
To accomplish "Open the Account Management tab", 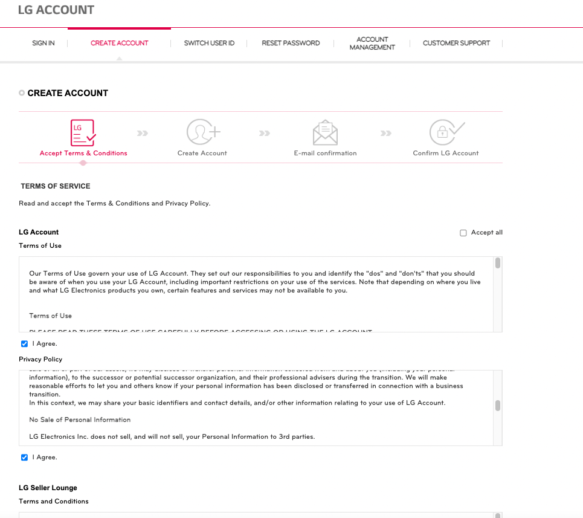I will point(372,43).
